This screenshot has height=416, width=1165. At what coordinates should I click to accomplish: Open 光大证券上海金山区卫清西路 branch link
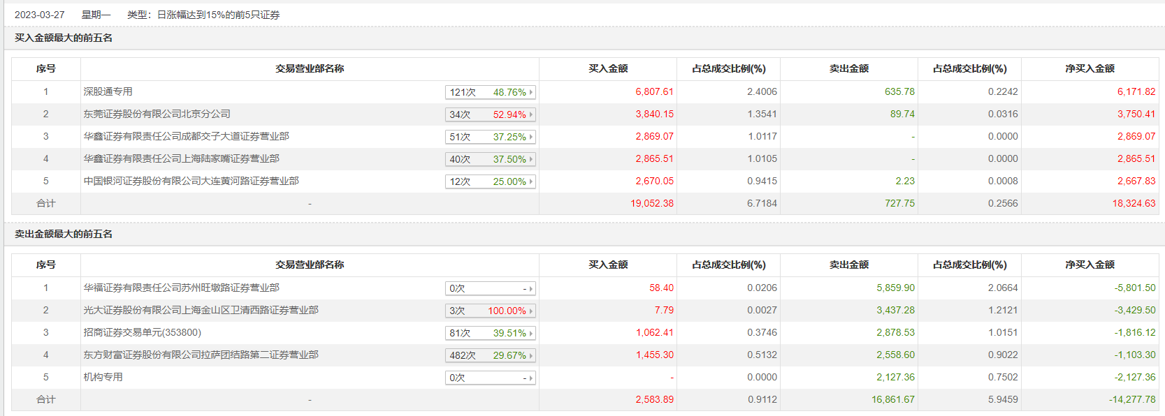(x=201, y=310)
